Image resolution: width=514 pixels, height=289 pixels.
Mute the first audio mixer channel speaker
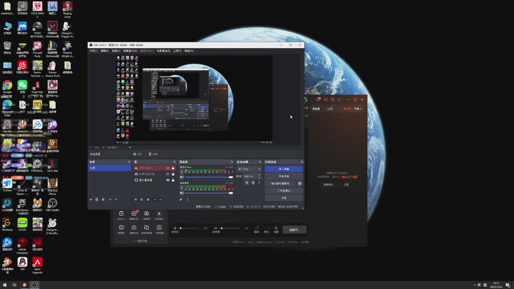coord(182,177)
